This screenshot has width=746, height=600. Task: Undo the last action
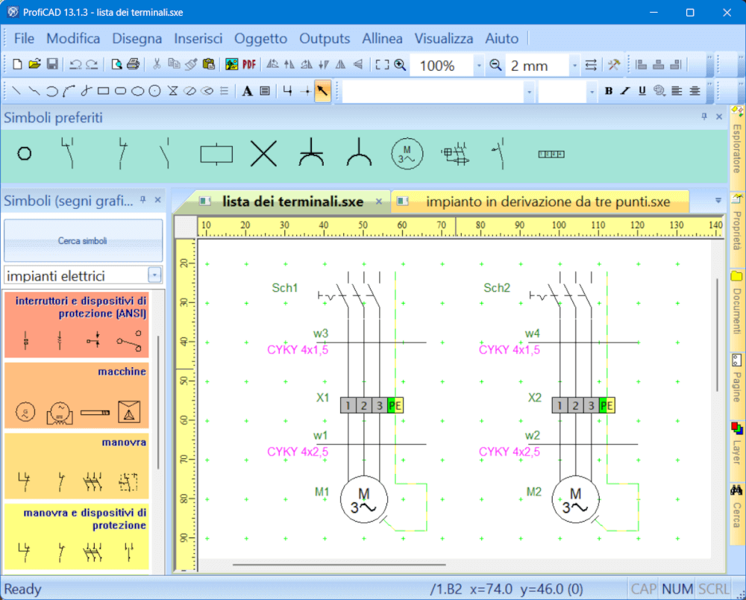75,64
